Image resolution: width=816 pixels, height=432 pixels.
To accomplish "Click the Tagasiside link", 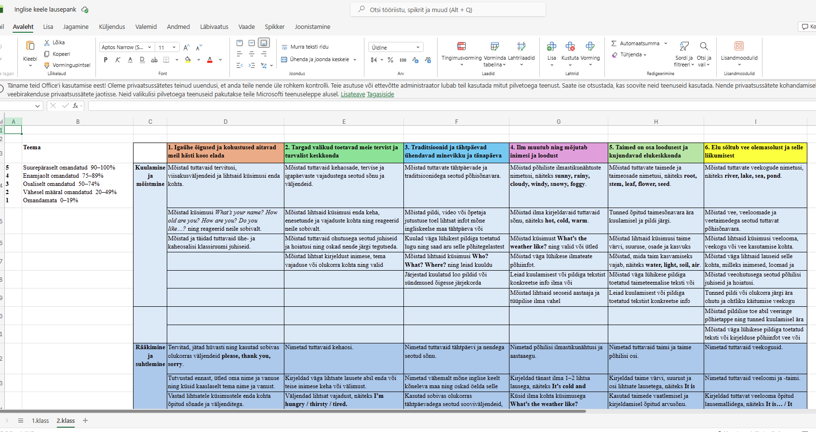I will (380, 94).
